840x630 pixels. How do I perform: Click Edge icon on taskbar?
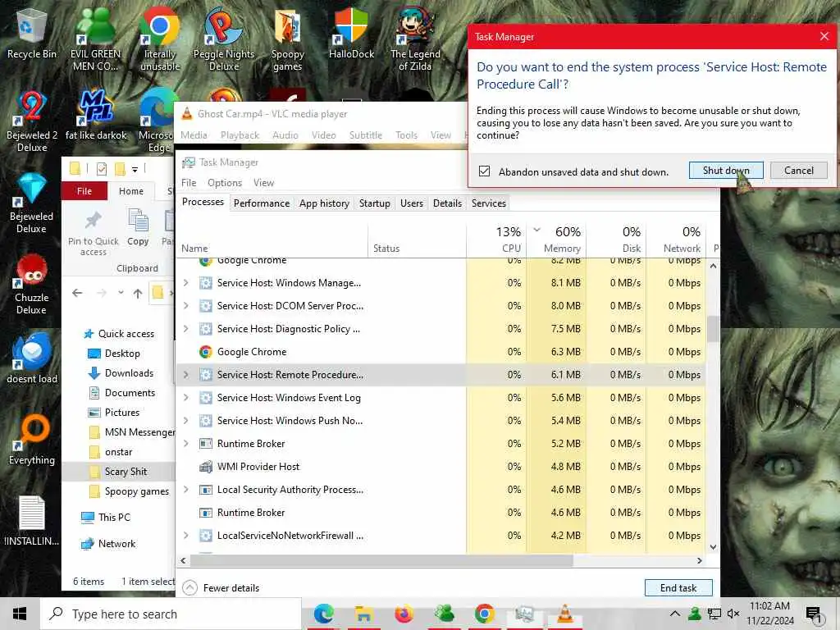[x=323, y=614]
